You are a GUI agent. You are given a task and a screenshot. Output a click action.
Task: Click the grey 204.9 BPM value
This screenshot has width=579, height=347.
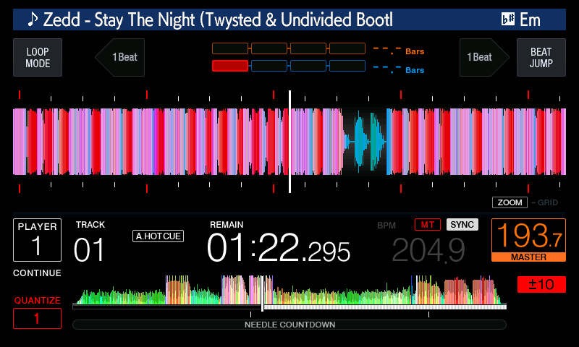(428, 250)
